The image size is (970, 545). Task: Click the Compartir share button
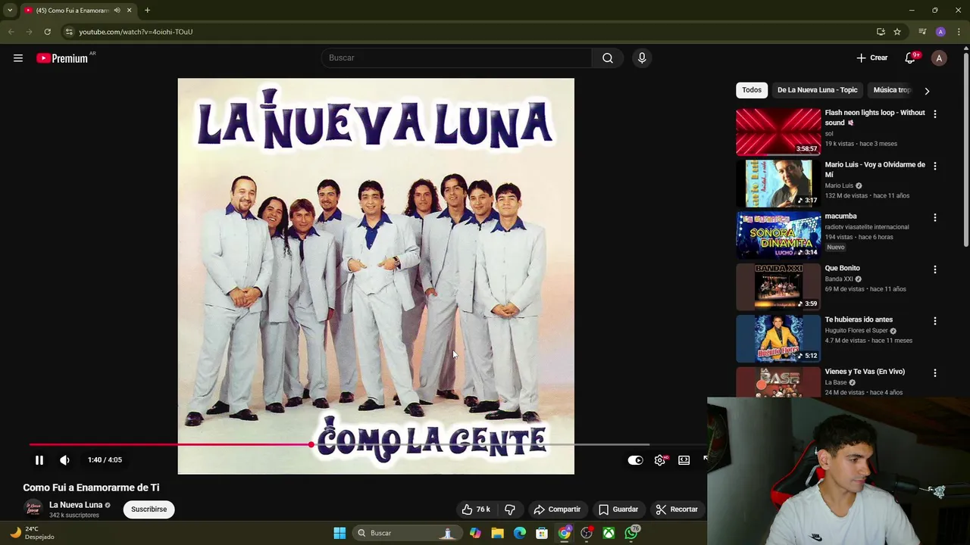click(557, 509)
